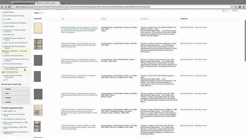Check the Digital Books collection box
246x138 pixels.
3,12
